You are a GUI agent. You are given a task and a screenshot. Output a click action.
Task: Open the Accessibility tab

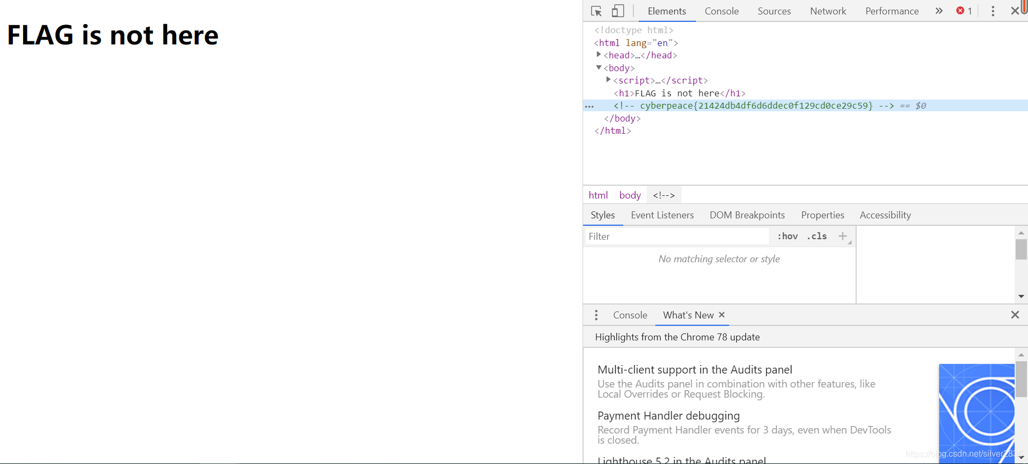[885, 215]
